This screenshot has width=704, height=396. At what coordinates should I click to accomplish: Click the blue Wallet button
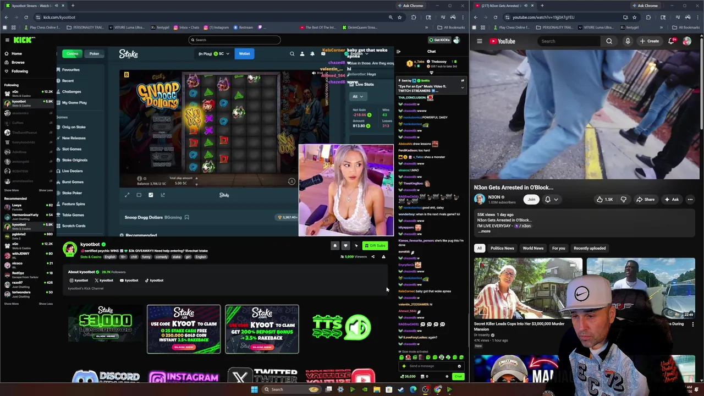(x=244, y=53)
